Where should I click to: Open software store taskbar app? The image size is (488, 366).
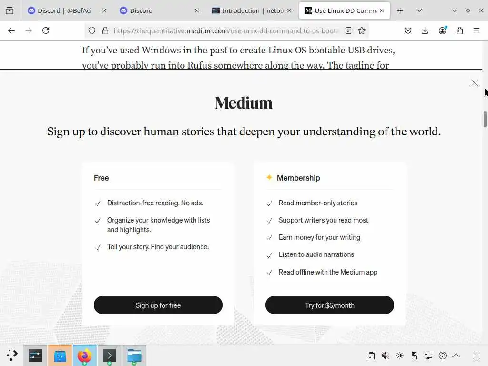tap(60, 356)
